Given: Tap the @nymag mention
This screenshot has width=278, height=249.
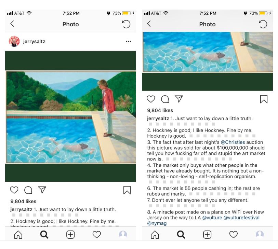Looking at the screenshot, I should (157, 223).
